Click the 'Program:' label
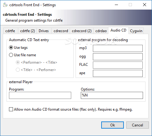152x136 pixels. (x=16, y=89)
